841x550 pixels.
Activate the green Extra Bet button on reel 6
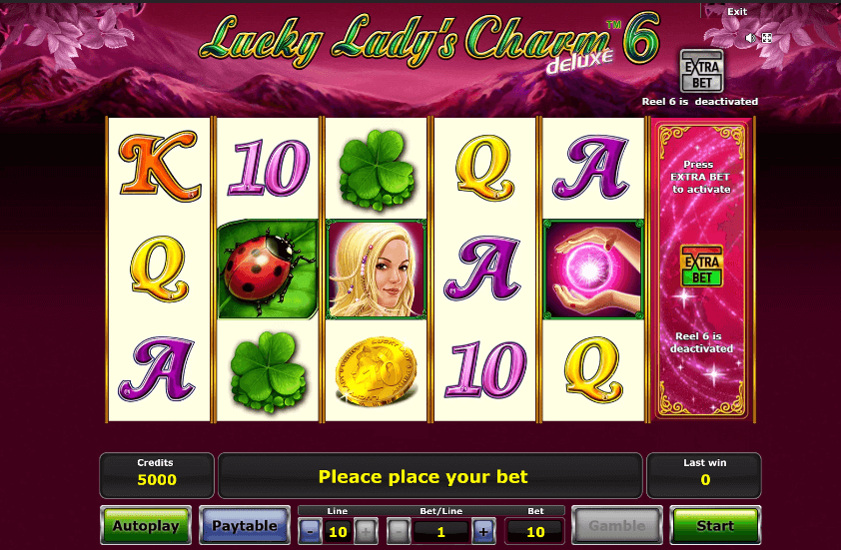(x=701, y=266)
